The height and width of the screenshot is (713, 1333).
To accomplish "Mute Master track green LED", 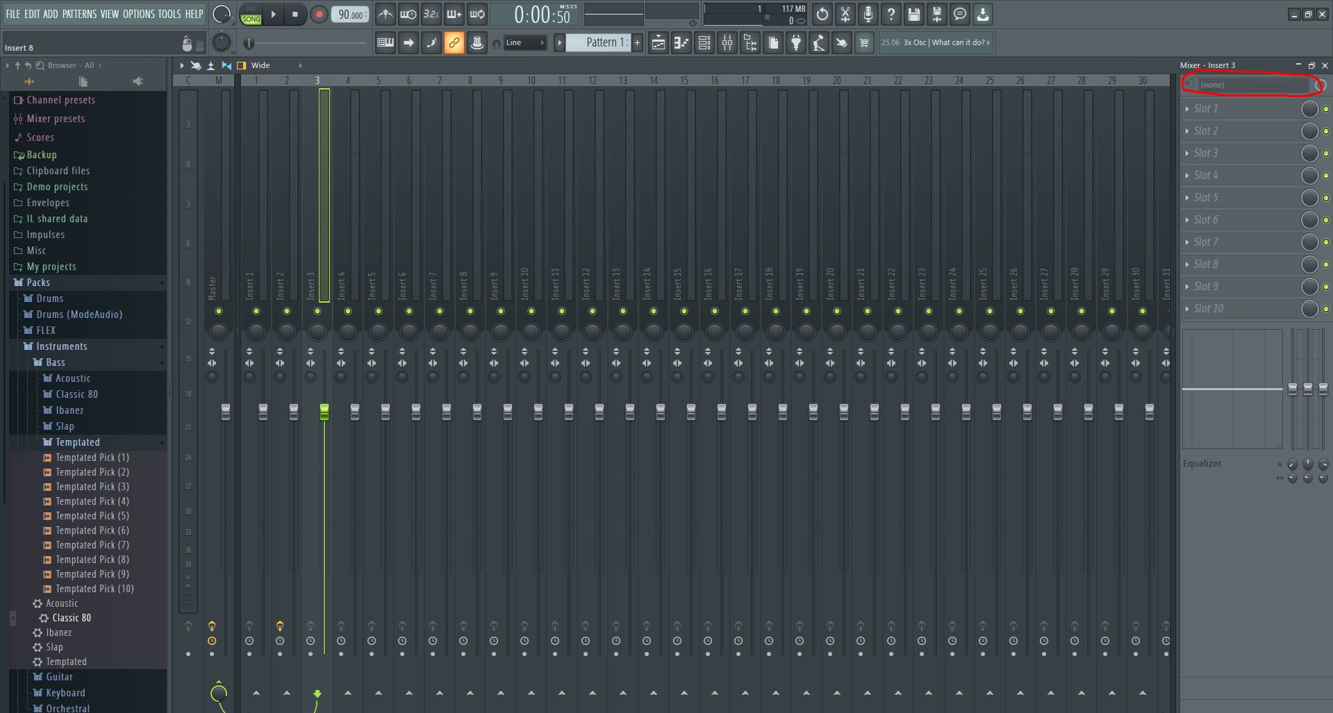I will tap(219, 311).
